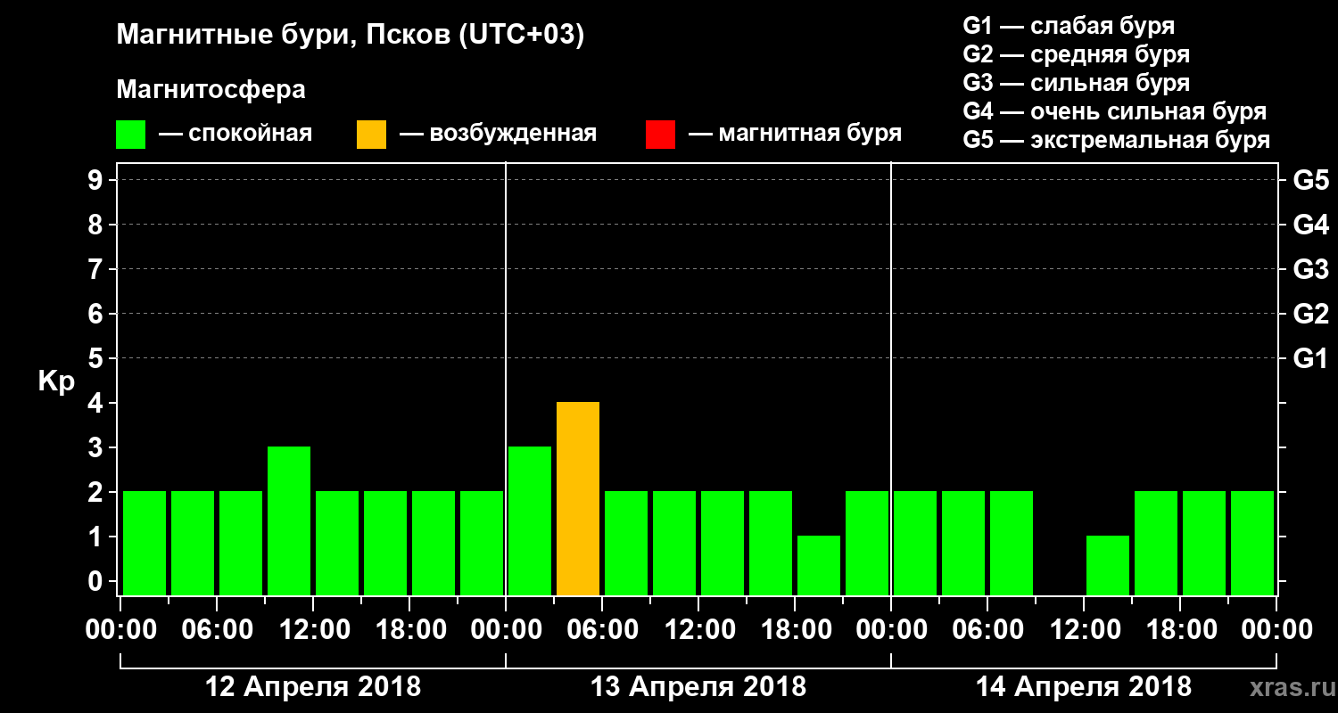The height and width of the screenshot is (713, 1338).
Task: Click the 'G3' right axis label
Action: point(1311,269)
